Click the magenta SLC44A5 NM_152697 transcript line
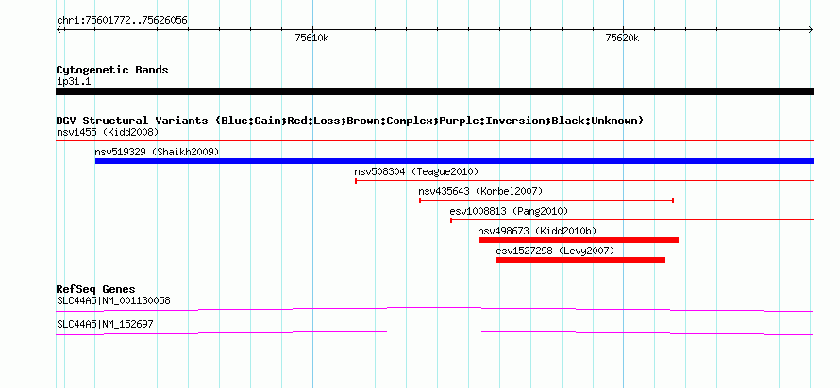Screen dimensions: 840x388 (434, 332)
